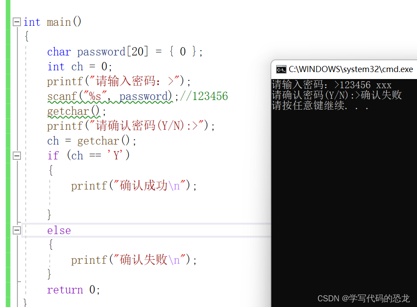The height and width of the screenshot is (307, 417).
Task: Collapse the if (ch == 'Y') block
Action: [x=17, y=155]
